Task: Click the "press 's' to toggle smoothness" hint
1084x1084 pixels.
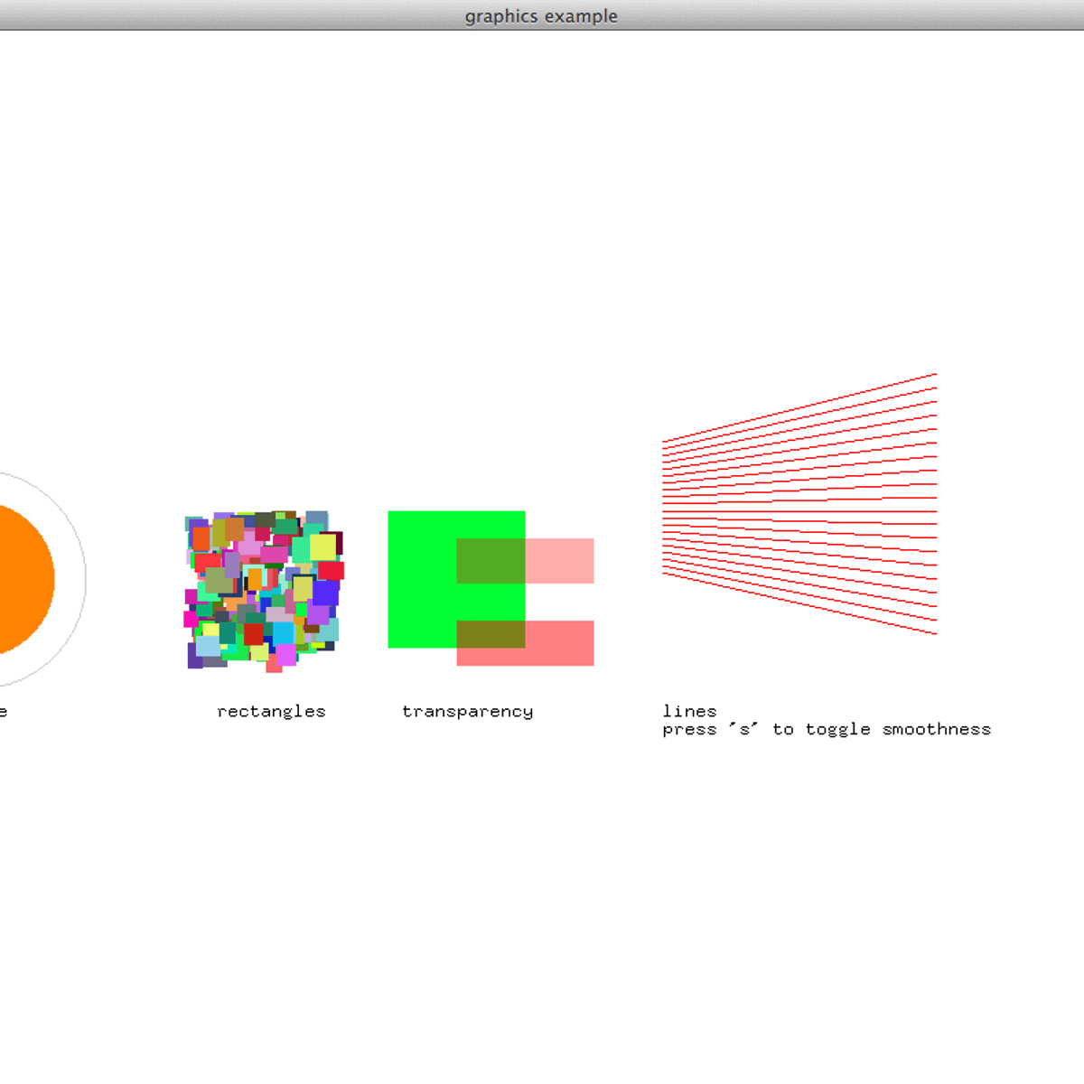Action: point(827,730)
